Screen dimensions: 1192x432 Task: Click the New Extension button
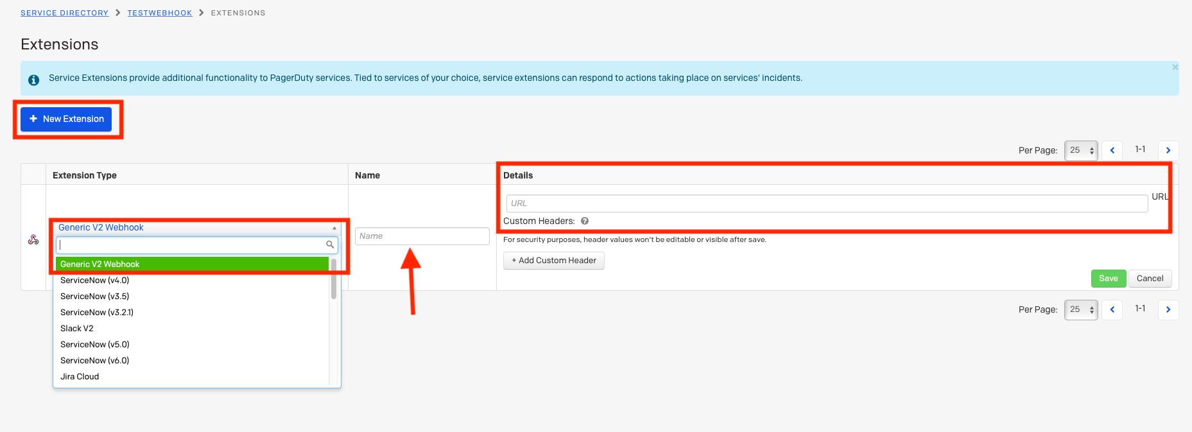(66, 119)
